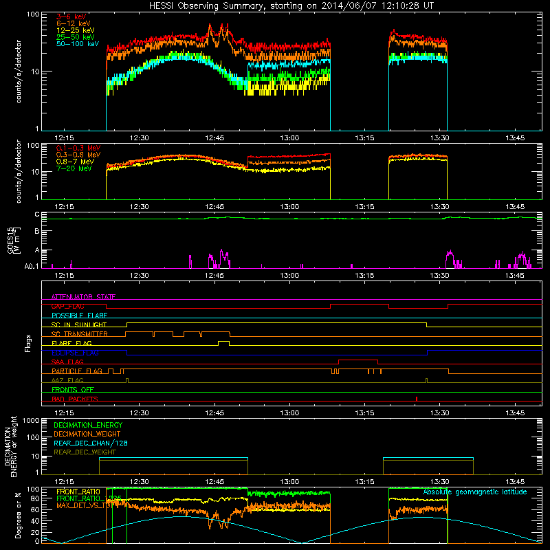Click the GOES15 W m-2 axis label
The width and height of the screenshot is (550, 550).
[14, 241]
